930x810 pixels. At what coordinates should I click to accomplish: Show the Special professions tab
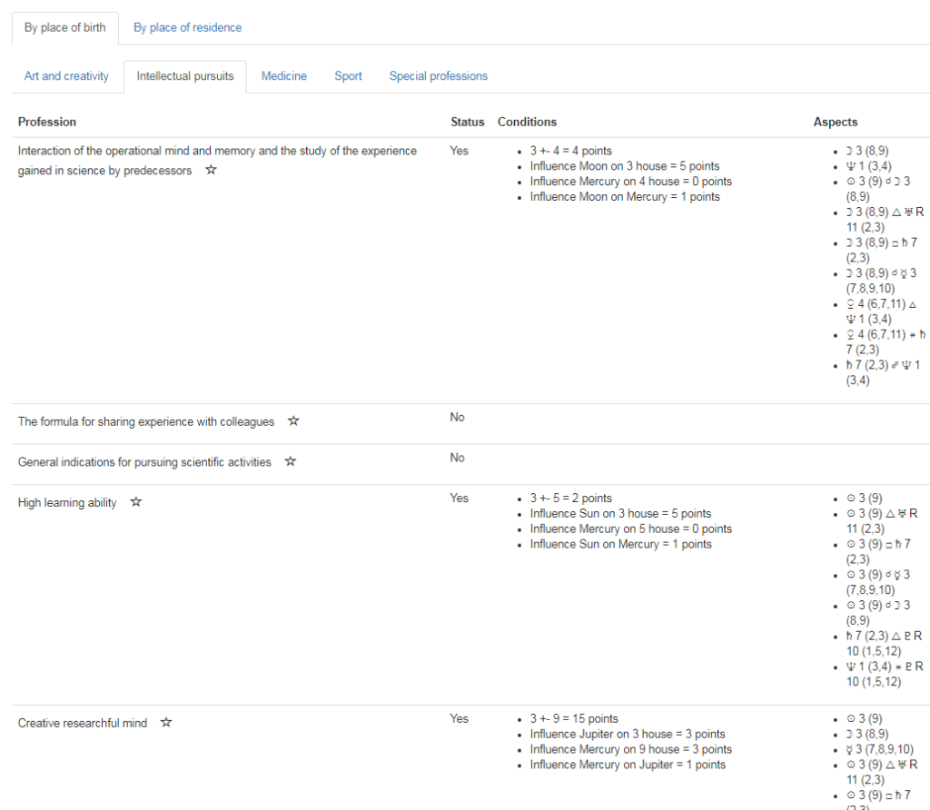click(x=439, y=76)
